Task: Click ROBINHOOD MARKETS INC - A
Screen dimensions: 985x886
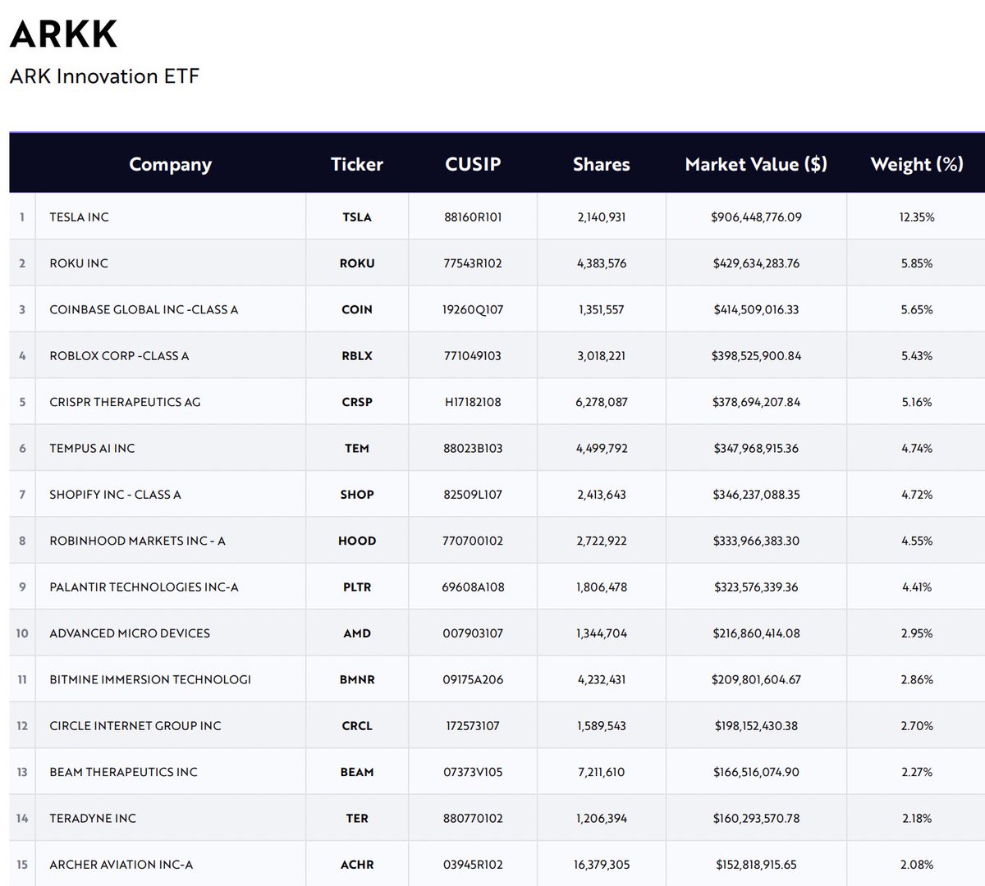Action: 137,541
